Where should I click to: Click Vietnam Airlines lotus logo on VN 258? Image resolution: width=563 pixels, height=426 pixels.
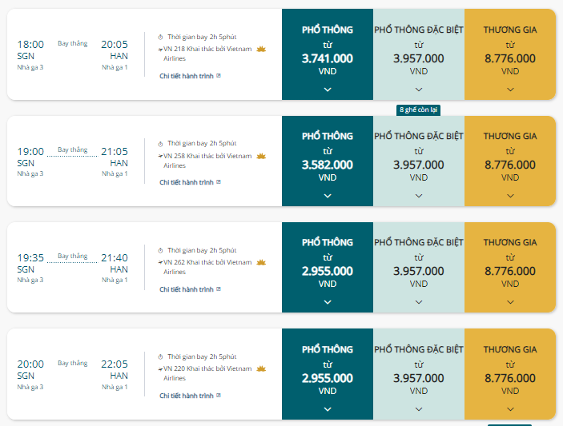click(260, 156)
